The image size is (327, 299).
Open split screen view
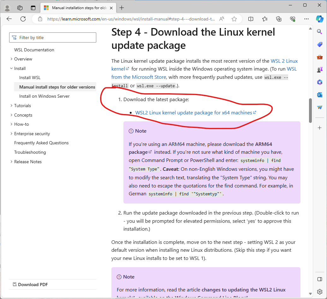tap(250, 19)
